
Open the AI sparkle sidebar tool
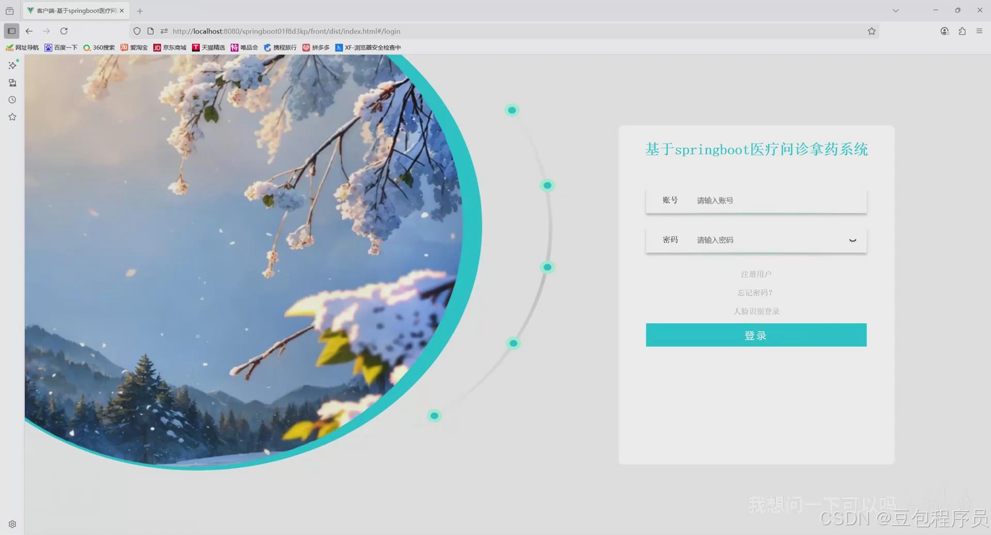[12, 65]
